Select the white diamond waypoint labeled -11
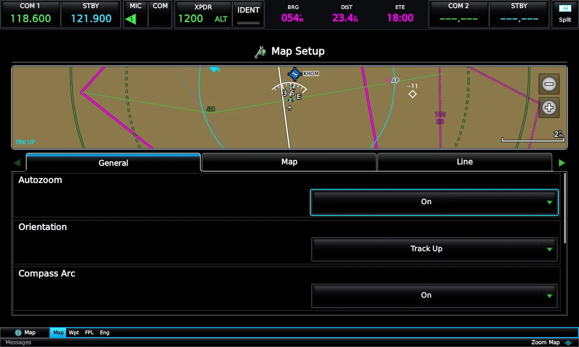This screenshot has width=579, height=347. [413, 94]
